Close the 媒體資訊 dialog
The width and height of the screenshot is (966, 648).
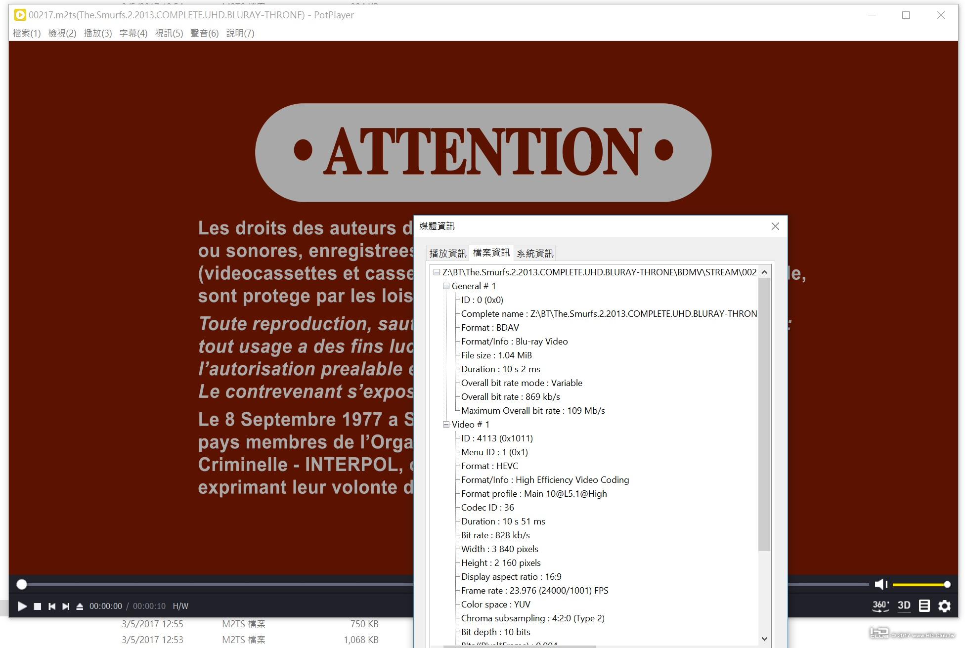775,226
